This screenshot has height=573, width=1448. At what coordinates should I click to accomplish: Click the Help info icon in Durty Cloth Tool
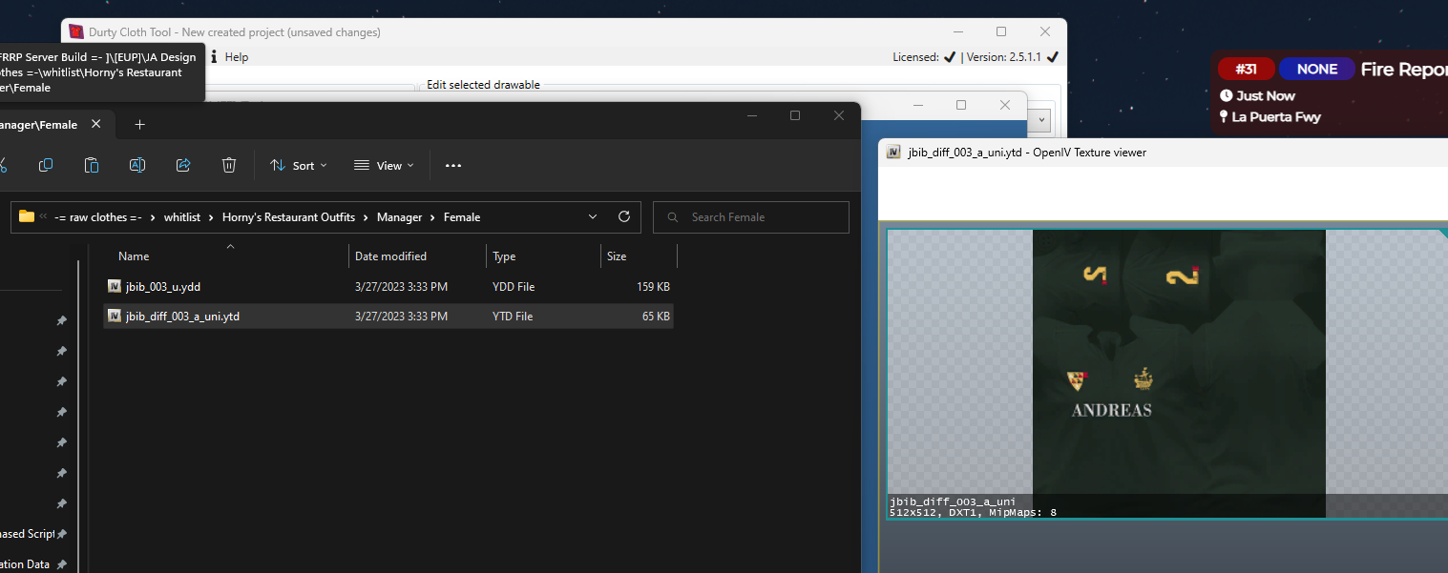pos(214,57)
